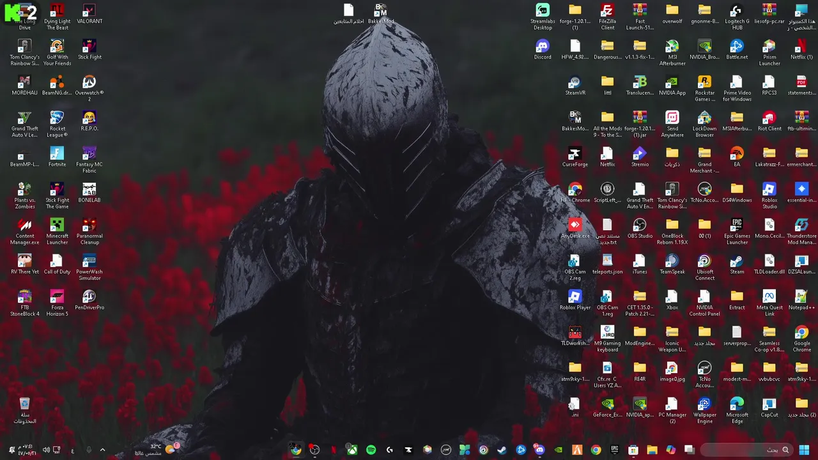Open the Forza Horizon 5 shortcut
Viewport: 818px width, 460px height.
click(57, 303)
